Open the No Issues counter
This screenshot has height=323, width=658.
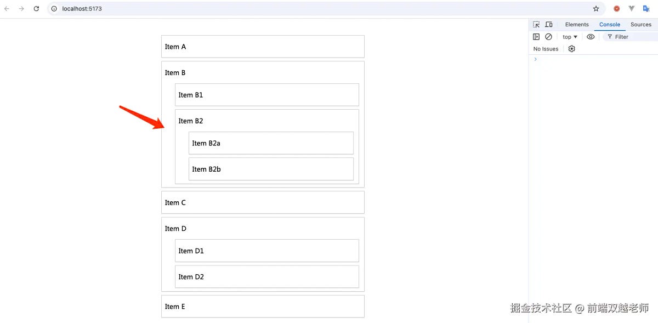pos(545,49)
